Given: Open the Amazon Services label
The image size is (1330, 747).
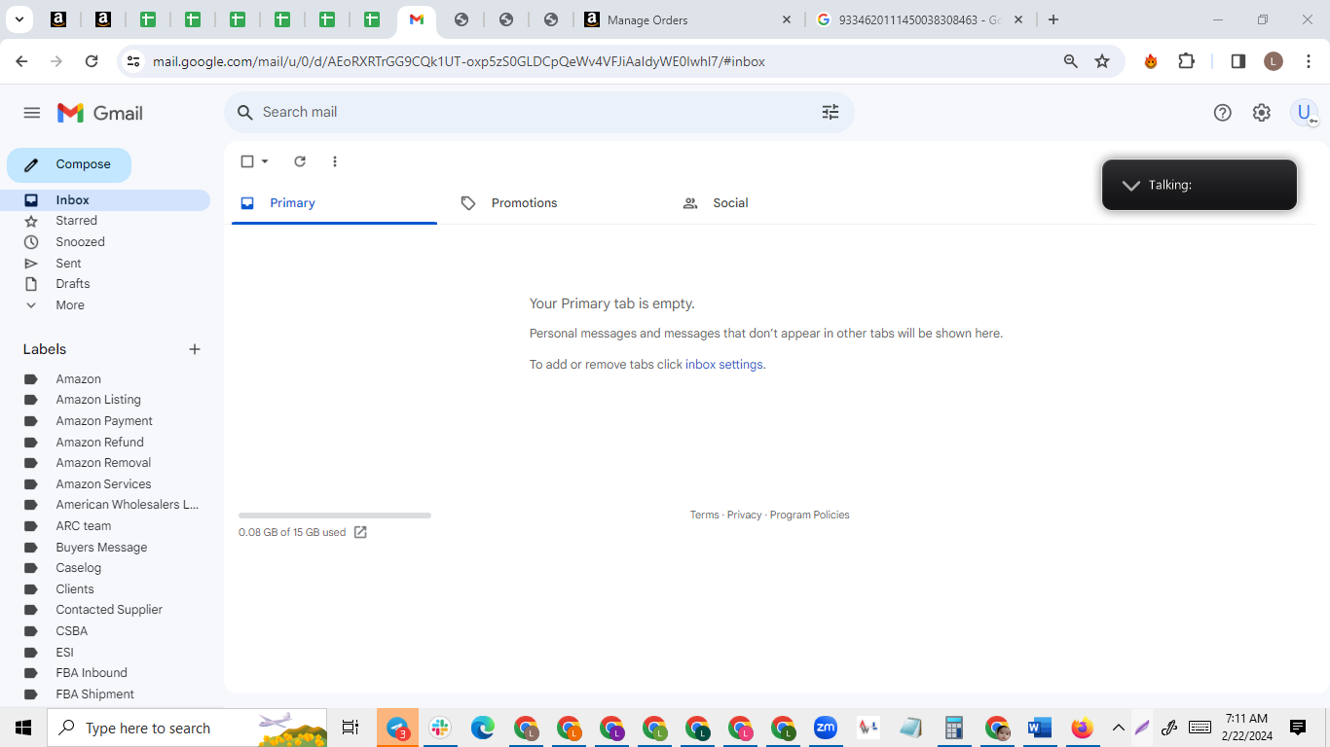Looking at the screenshot, I should pos(105,484).
